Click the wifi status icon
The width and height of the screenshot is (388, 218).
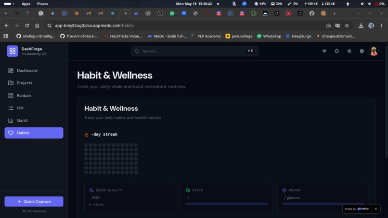coord(324,51)
